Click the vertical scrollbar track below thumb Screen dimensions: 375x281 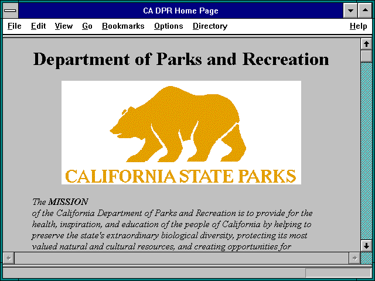[x=366, y=151]
